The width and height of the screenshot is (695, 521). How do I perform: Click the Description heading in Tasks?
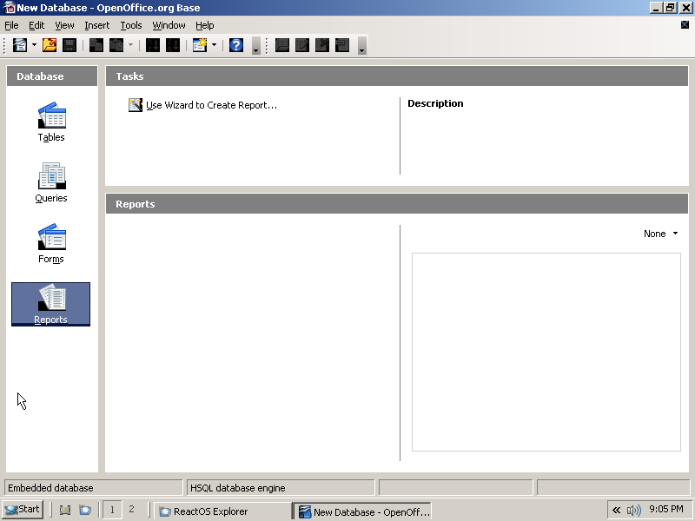click(435, 103)
